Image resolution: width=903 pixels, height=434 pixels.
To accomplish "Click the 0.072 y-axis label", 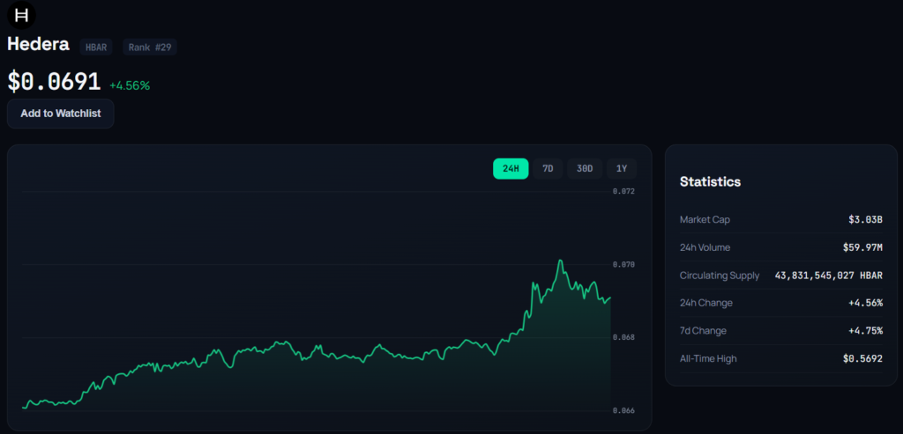I will (x=623, y=191).
